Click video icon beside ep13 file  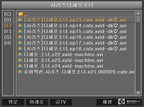(x=20, y=20)
